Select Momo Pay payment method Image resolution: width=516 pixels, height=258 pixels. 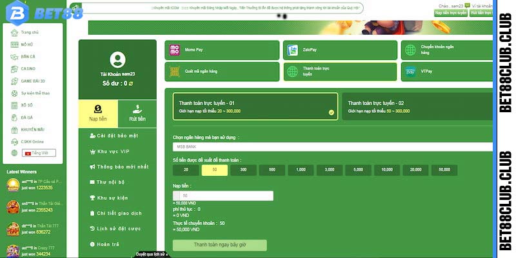(x=222, y=50)
